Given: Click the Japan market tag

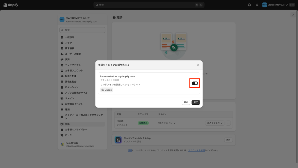Looking at the screenshot, I should tap(107, 90).
